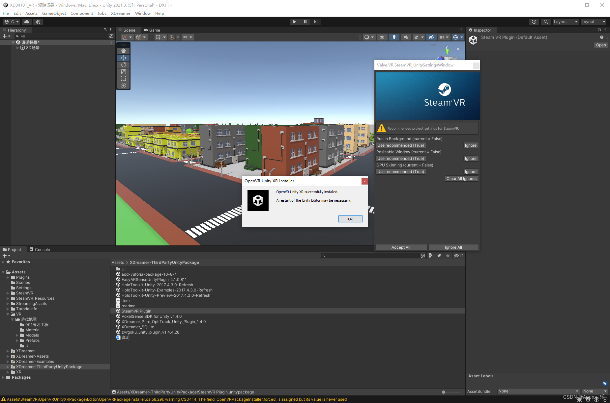Collapse the VR folder in Project
Image resolution: width=610 pixels, height=403 pixels.
pos(8,314)
